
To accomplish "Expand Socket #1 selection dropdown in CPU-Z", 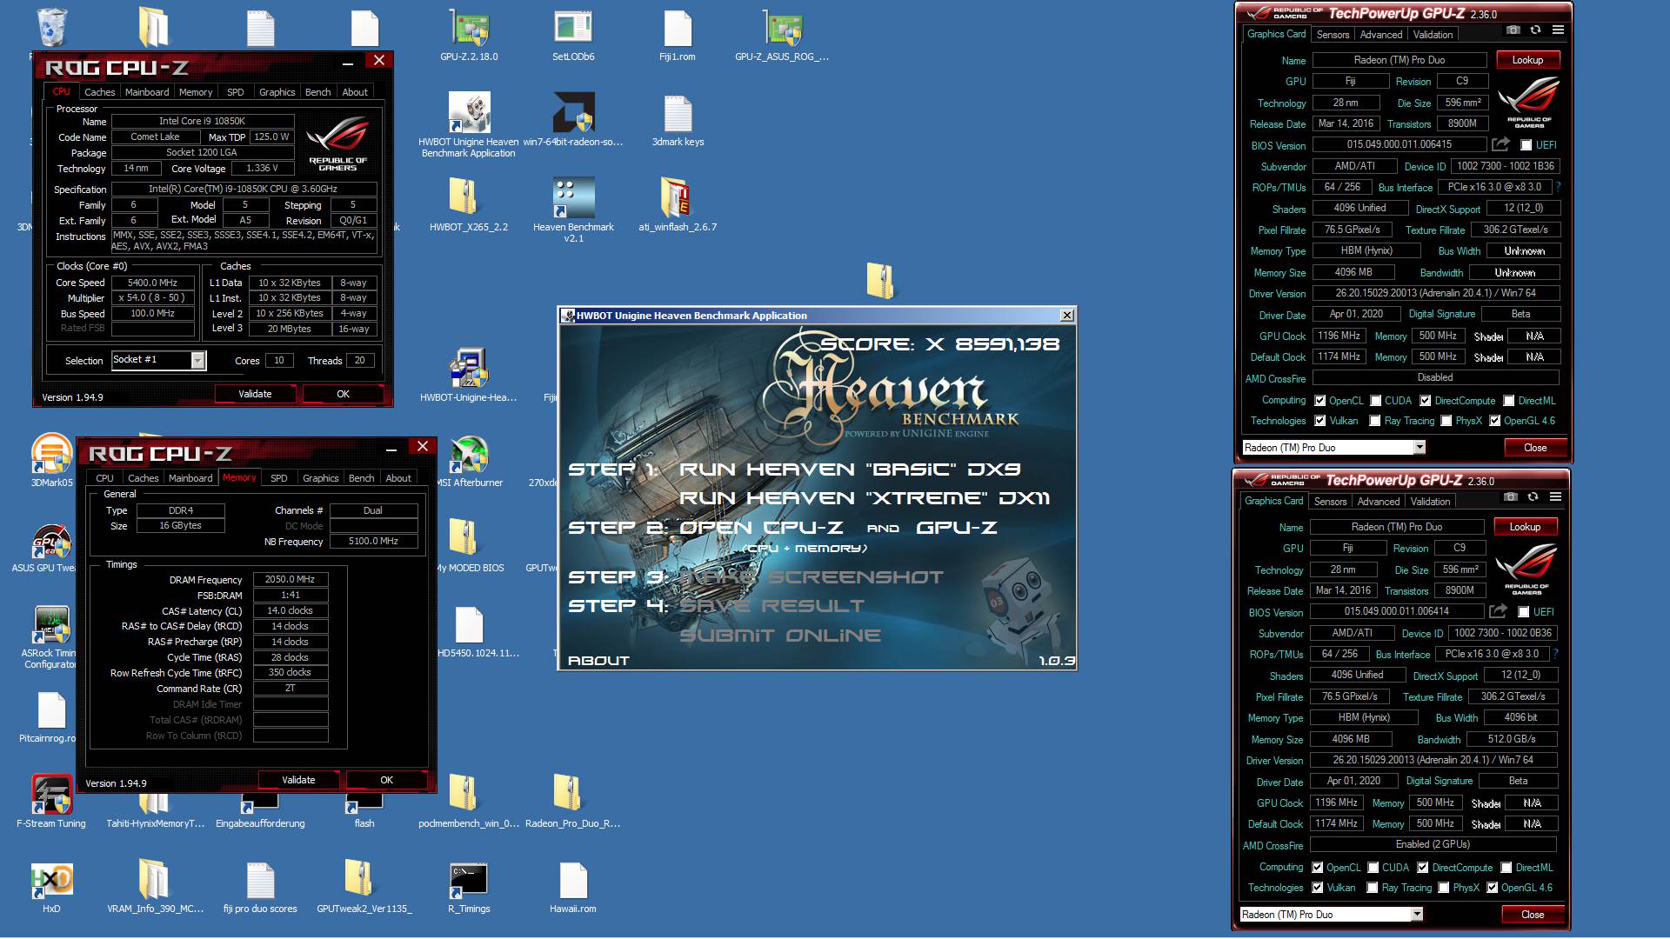I will 197,360.
